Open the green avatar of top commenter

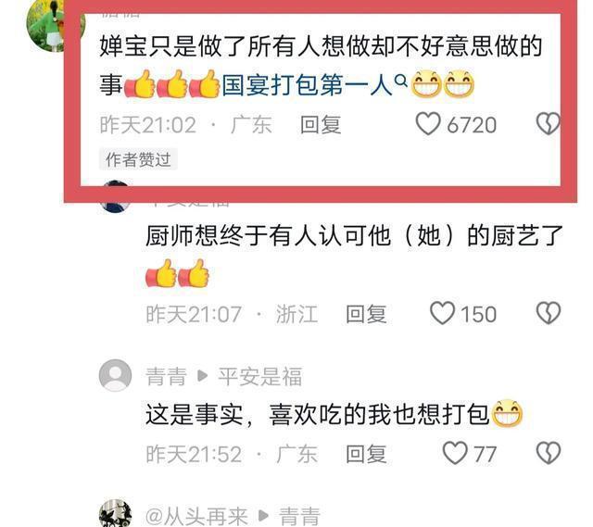pos(45,23)
